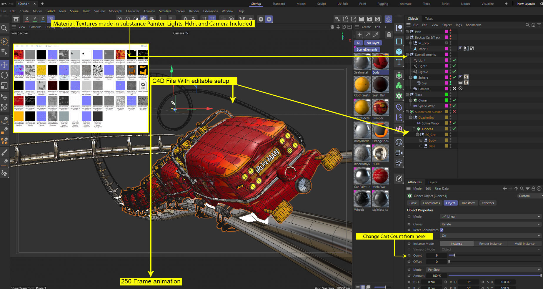Click the Count value input field

[437, 255]
